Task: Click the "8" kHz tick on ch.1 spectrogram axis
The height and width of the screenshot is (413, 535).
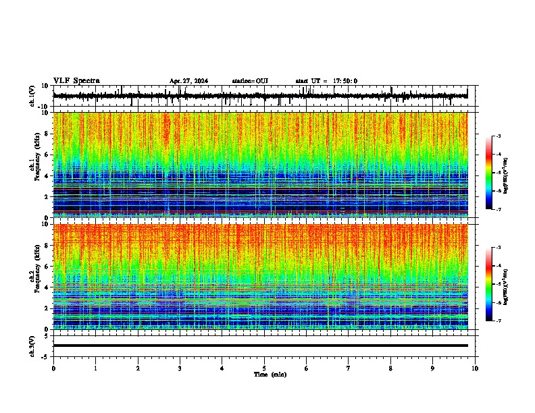Action: tap(47, 134)
